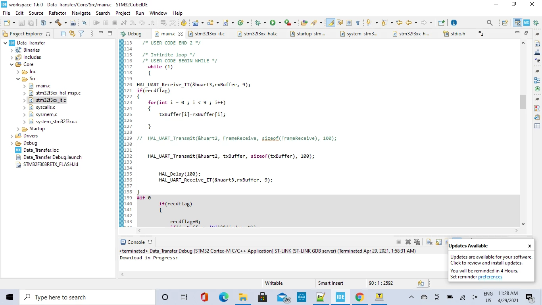This screenshot has width=542, height=305.
Task: Open Project Explorer View Menu dots
Action: pos(92,34)
